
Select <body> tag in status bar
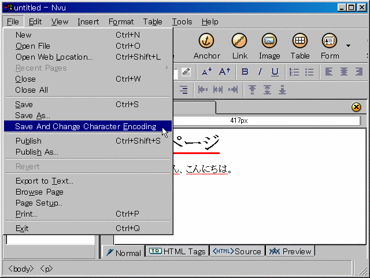click(21, 269)
